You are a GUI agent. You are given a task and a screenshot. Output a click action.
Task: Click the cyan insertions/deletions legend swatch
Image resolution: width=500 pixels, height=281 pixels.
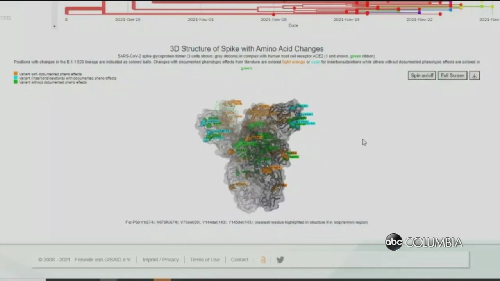[16, 78]
